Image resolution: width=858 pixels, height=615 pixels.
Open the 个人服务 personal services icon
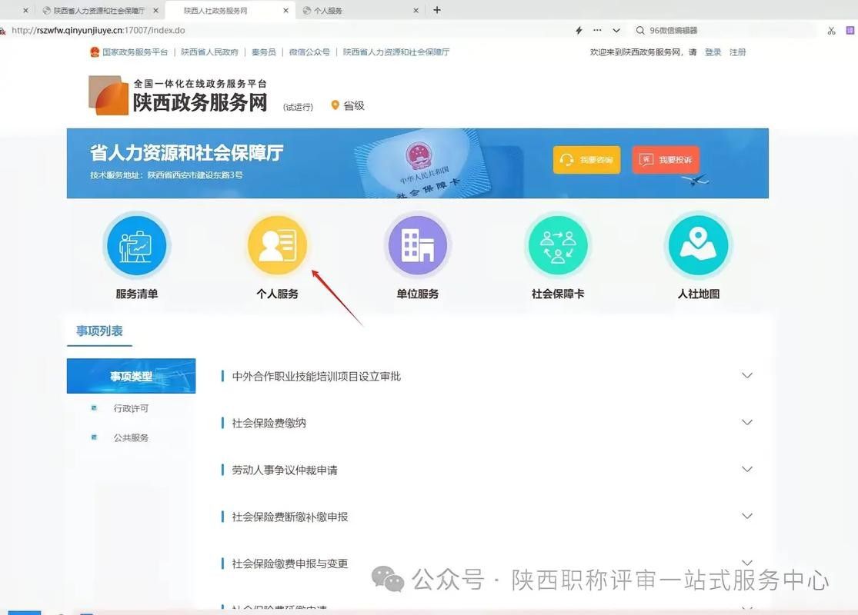277,245
